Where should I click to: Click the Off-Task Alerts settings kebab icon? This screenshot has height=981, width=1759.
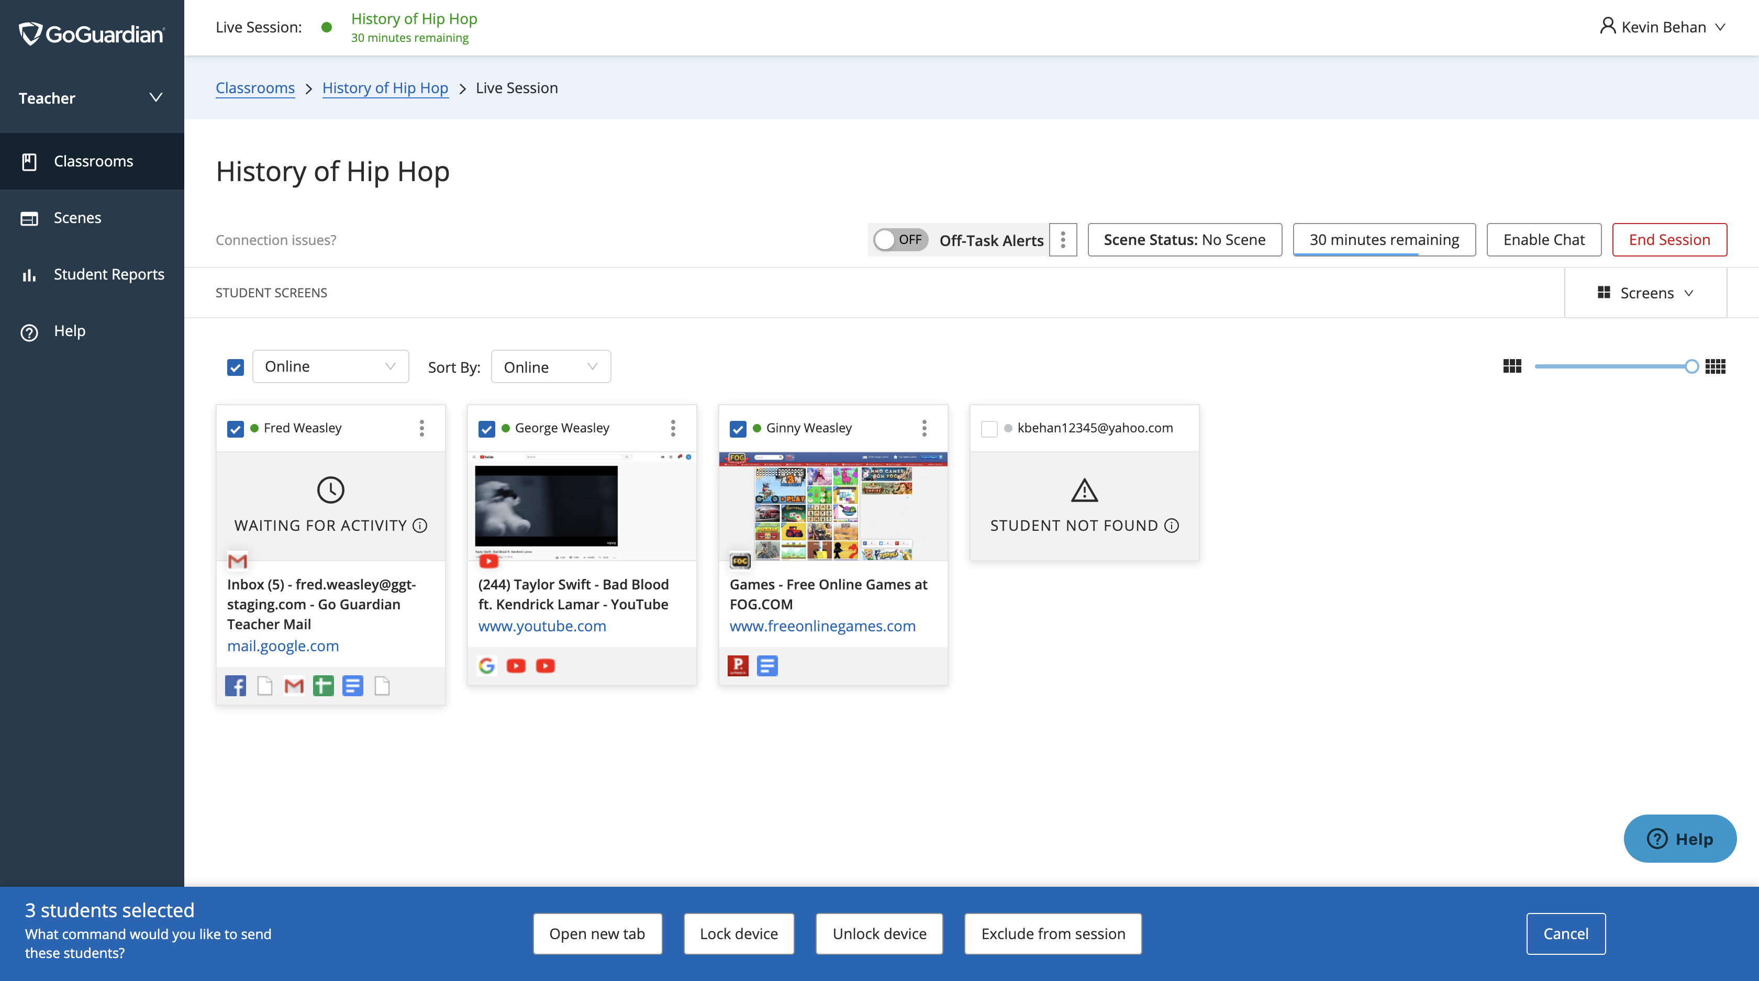click(1063, 240)
